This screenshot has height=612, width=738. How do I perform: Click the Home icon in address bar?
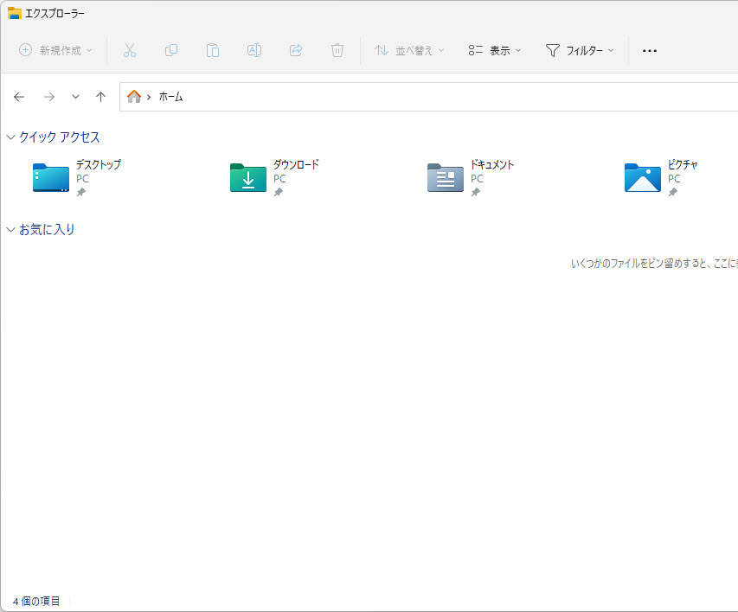click(x=134, y=97)
